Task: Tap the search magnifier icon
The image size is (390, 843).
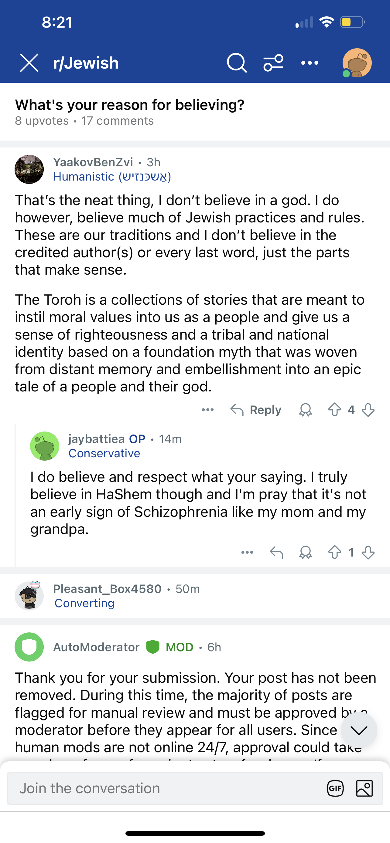Action: click(236, 63)
